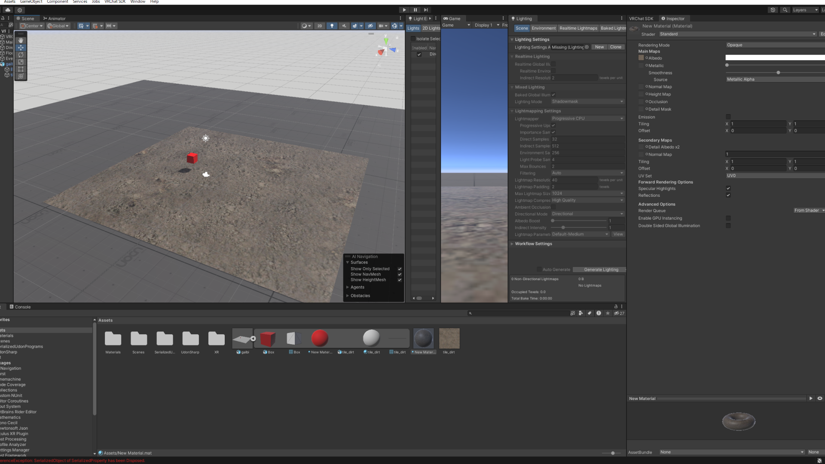825x464 pixels.
Task: Toggle hidden objects visibility icon
Action: point(370,26)
